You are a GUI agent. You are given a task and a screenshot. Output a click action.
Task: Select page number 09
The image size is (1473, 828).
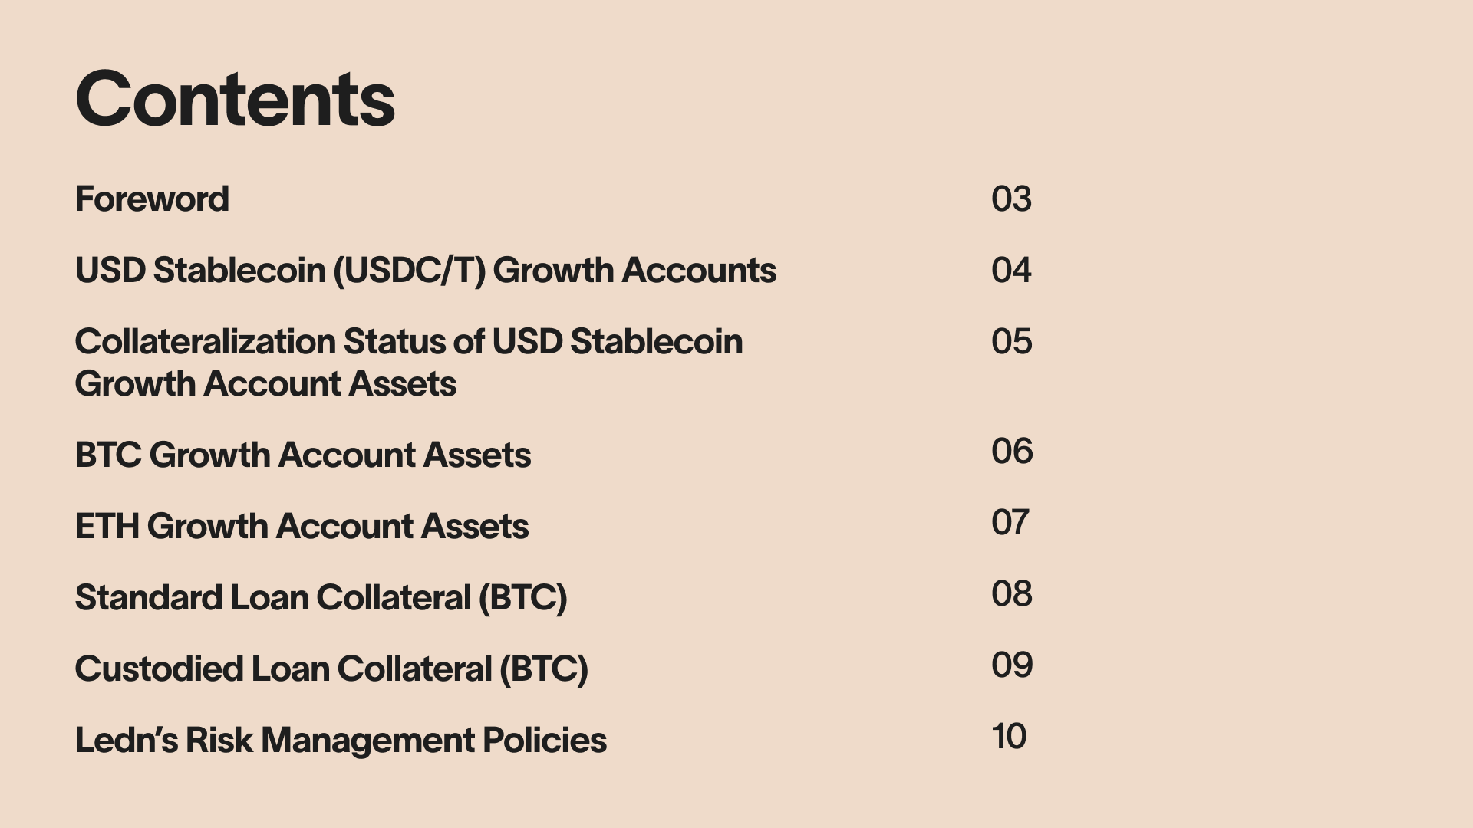(x=1012, y=665)
